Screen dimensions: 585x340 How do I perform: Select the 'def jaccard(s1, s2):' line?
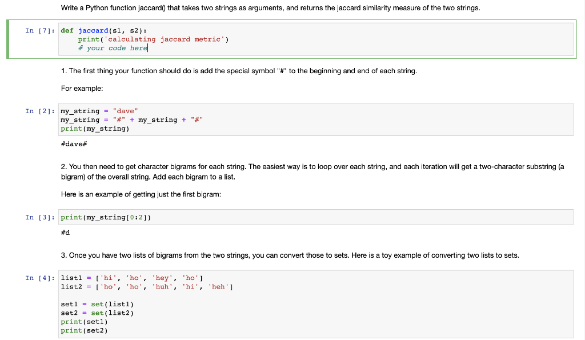click(x=104, y=31)
